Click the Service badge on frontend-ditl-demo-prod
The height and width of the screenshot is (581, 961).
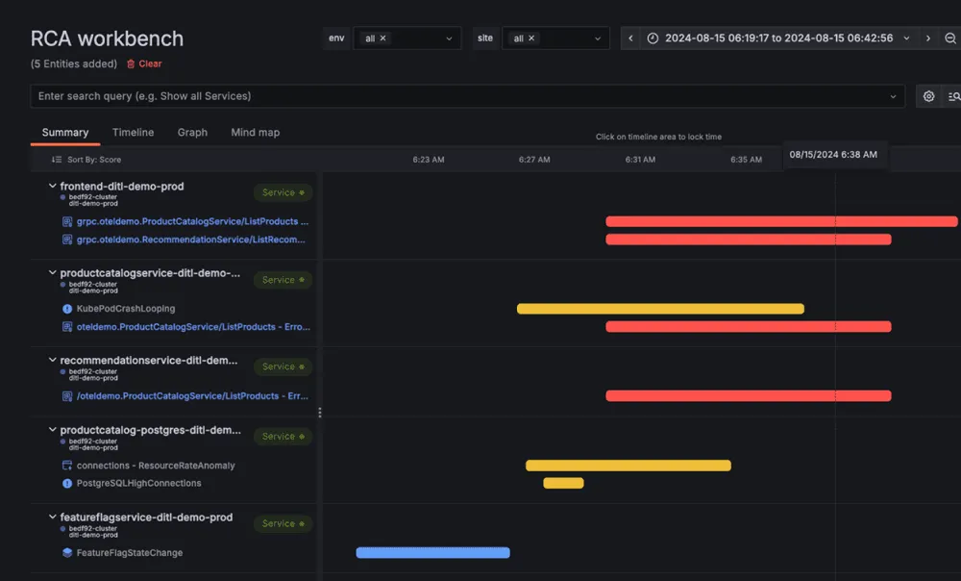pyautogui.click(x=283, y=191)
